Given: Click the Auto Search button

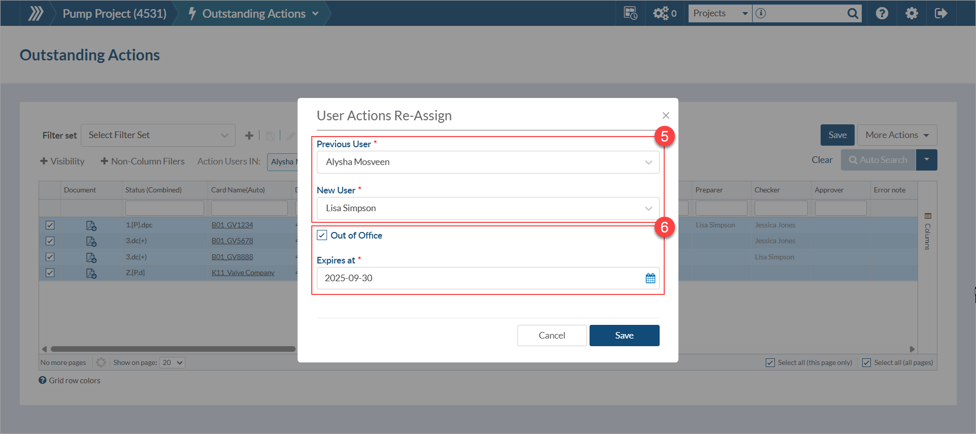Looking at the screenshot, I should 879,160.
